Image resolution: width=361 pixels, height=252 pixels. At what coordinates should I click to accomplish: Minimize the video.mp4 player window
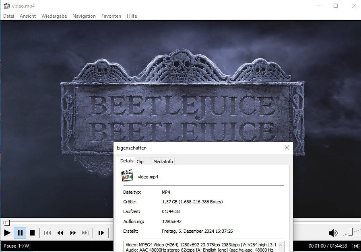coord(318,6)
